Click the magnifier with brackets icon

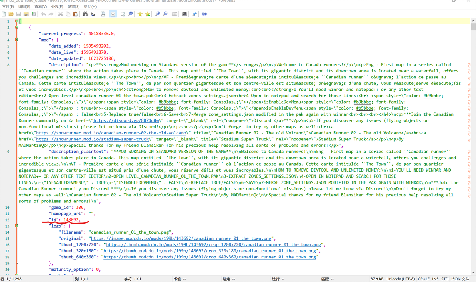(x=130, y=14)
